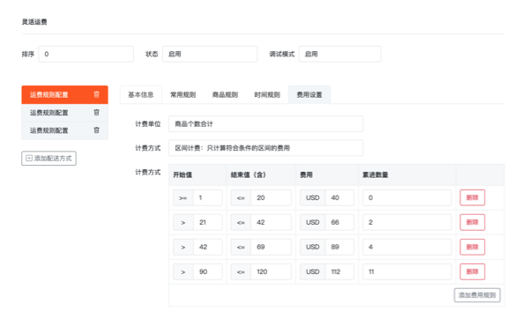Click the plus icon in 添加配送方式
Screen dimensions: 529x319
[x=29, y=158]
